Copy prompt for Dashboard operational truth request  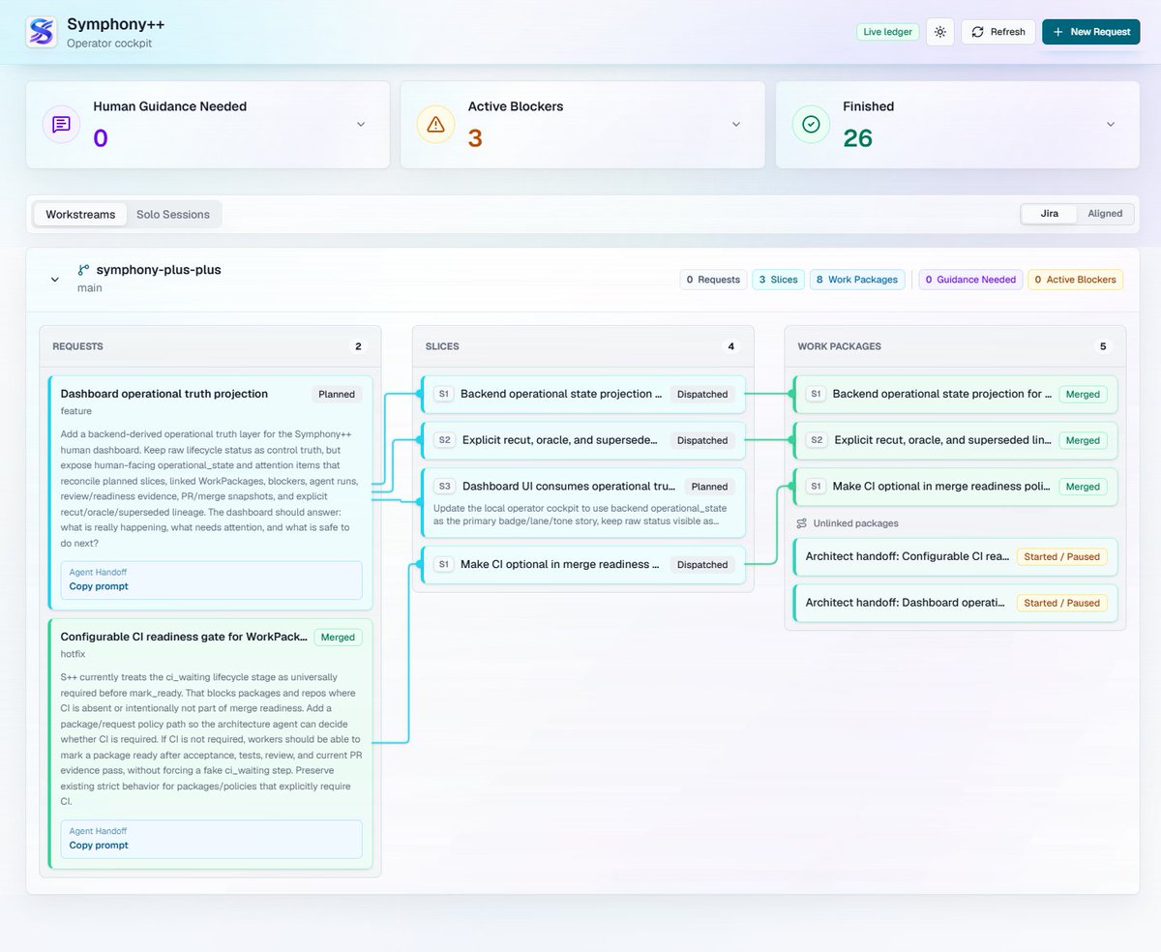point(99,586)
